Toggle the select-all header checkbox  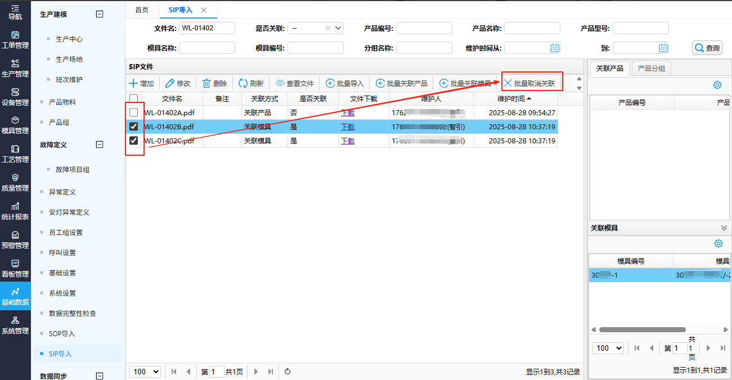(134, 98)
